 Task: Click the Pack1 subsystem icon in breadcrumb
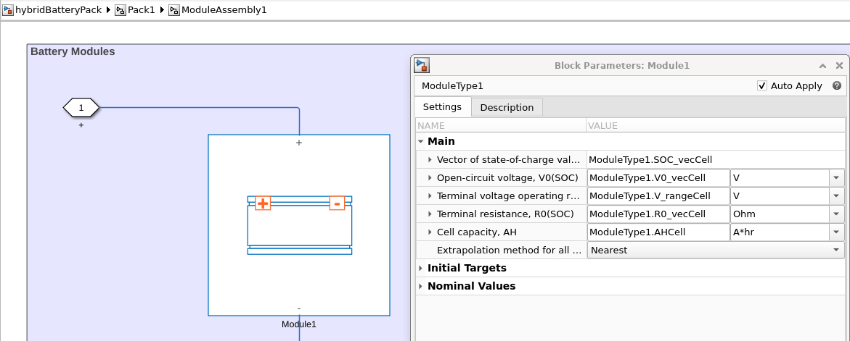120,11
